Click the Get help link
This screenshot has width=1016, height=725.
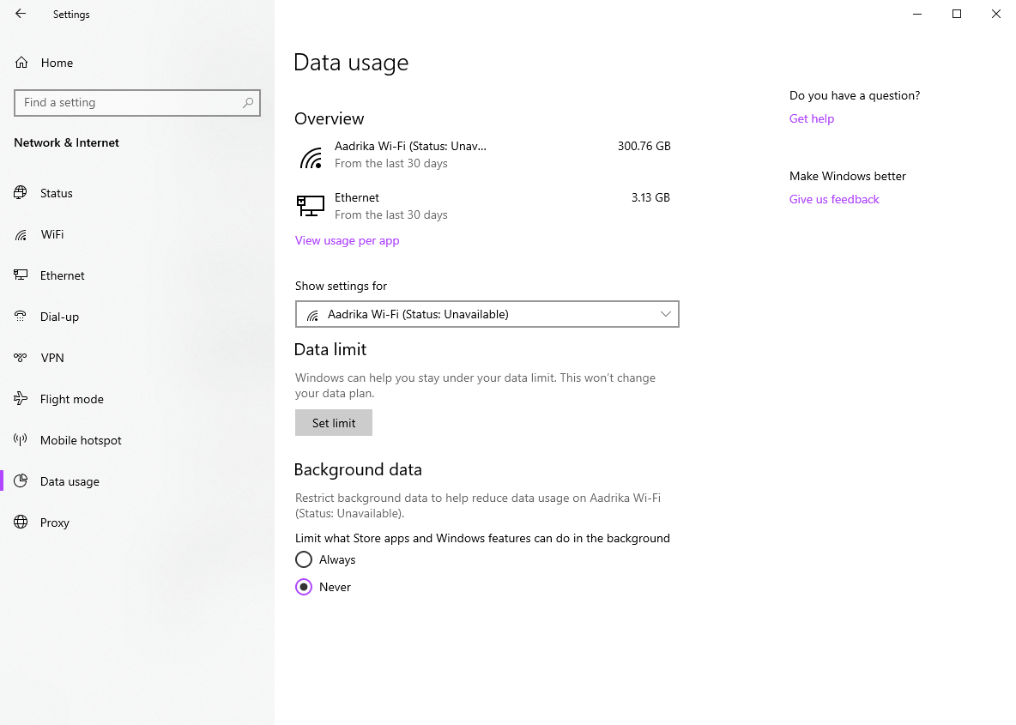812,118
